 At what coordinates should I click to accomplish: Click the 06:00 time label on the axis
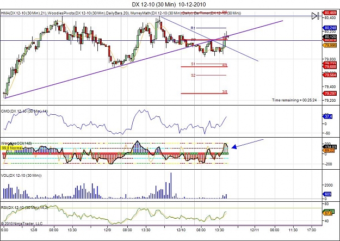[x=274, y=230]
